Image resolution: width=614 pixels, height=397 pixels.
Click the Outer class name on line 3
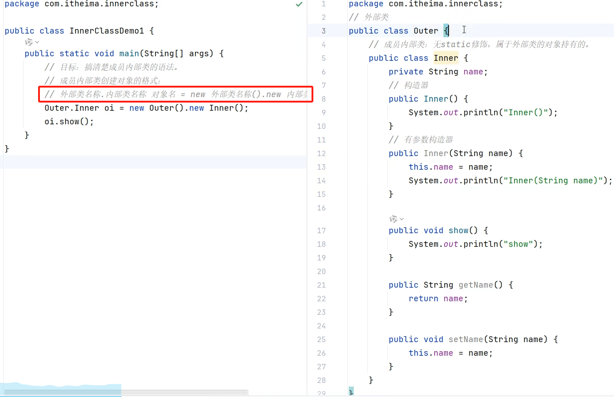(426, 31)
